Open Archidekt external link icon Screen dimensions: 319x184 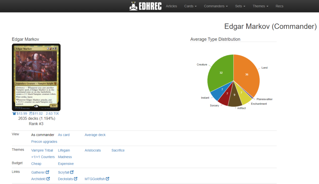[x=48, y=179]
